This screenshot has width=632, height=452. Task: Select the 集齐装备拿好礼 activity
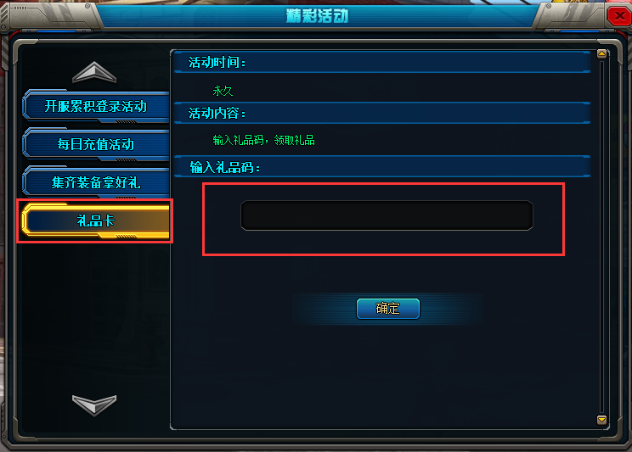coord(96,182)
